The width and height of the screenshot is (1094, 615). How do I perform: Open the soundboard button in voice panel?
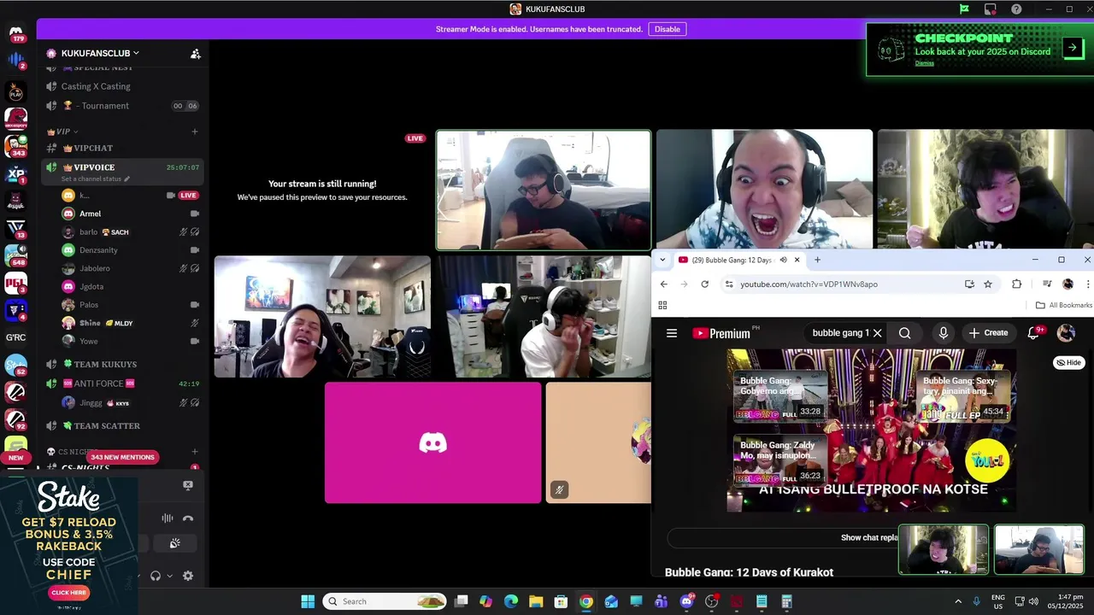pyautogui.click(x=175, y=543)
